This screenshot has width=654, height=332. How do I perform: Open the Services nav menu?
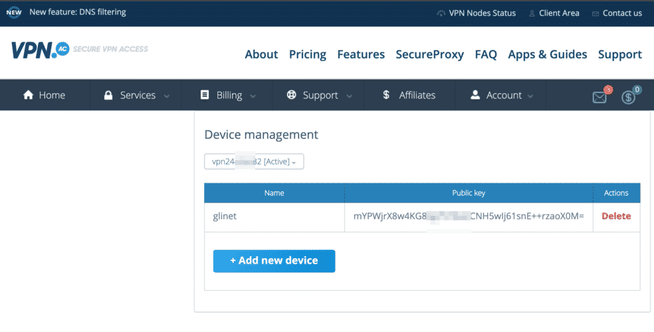[x=138, y=96]
